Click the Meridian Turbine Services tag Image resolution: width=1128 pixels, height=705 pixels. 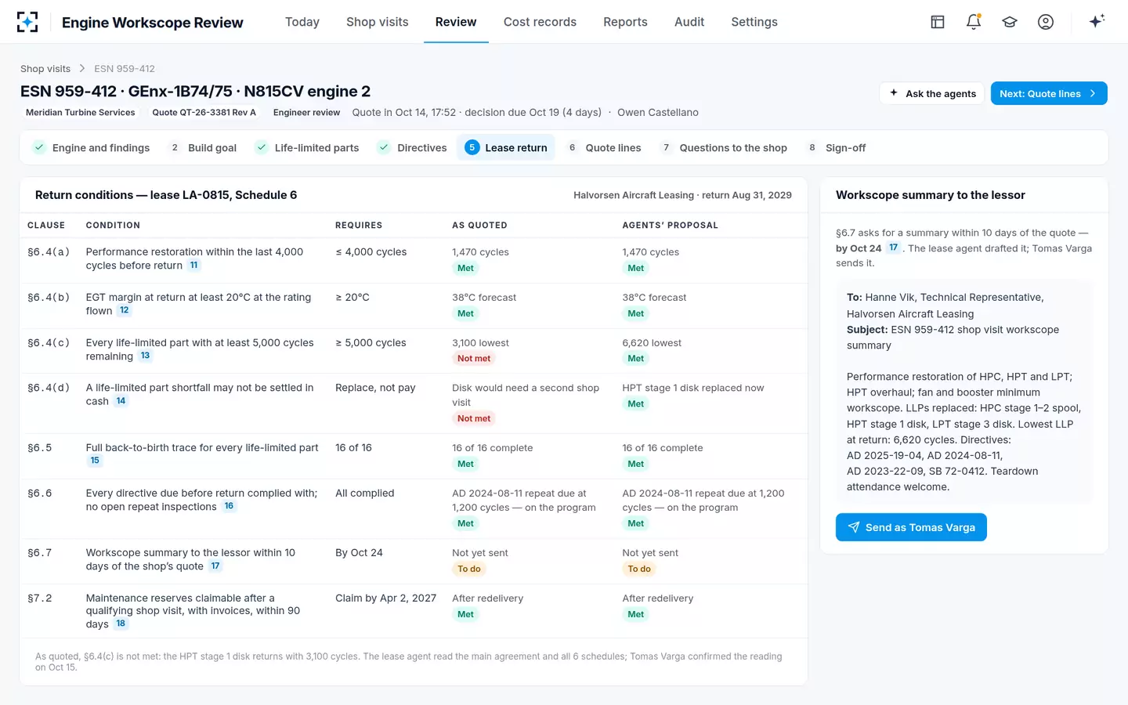click(x=81, y=113)
